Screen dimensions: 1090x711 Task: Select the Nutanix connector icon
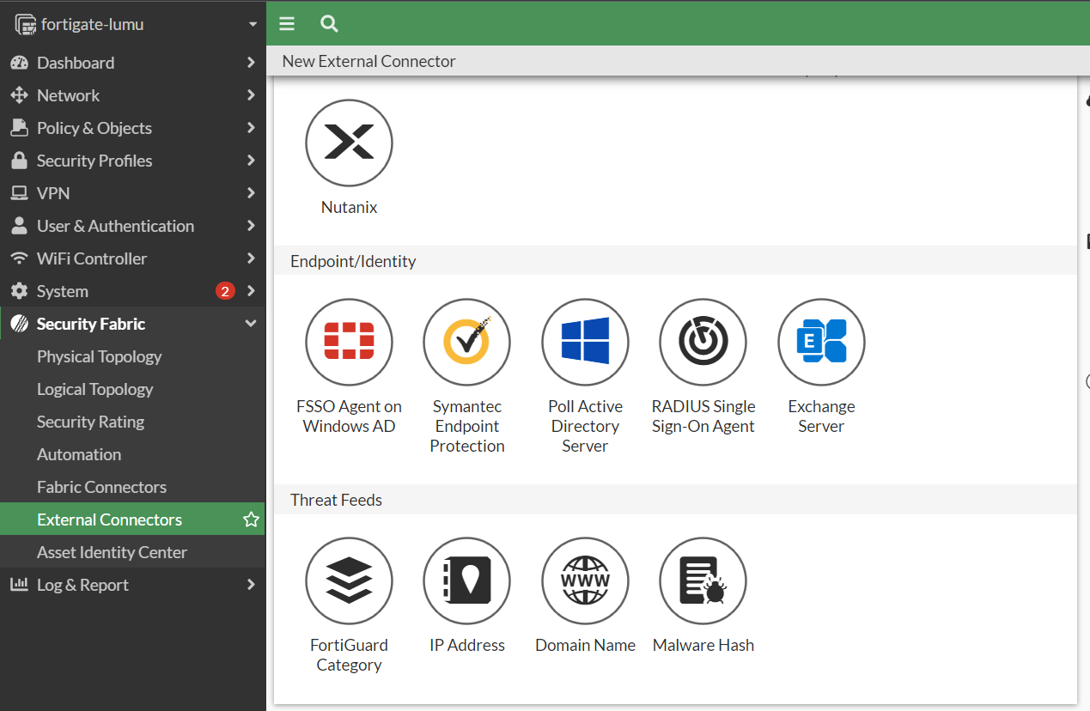pos(349,143)
